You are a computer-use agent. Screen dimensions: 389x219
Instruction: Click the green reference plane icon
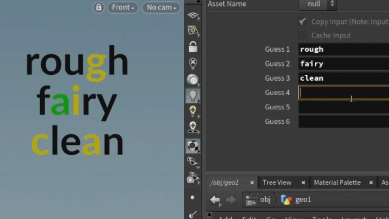[193, 31]
